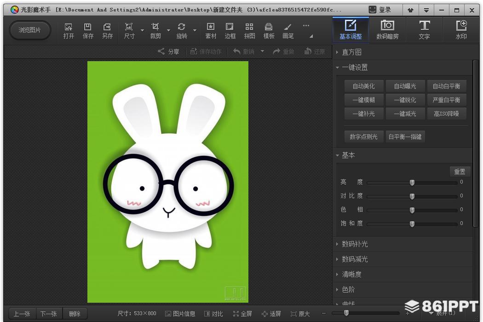Image resolution: width=483 pixels, height=322 pixels.
Task: Apply Severe White Balance (严重白平衡)
Action: (446, 100)
